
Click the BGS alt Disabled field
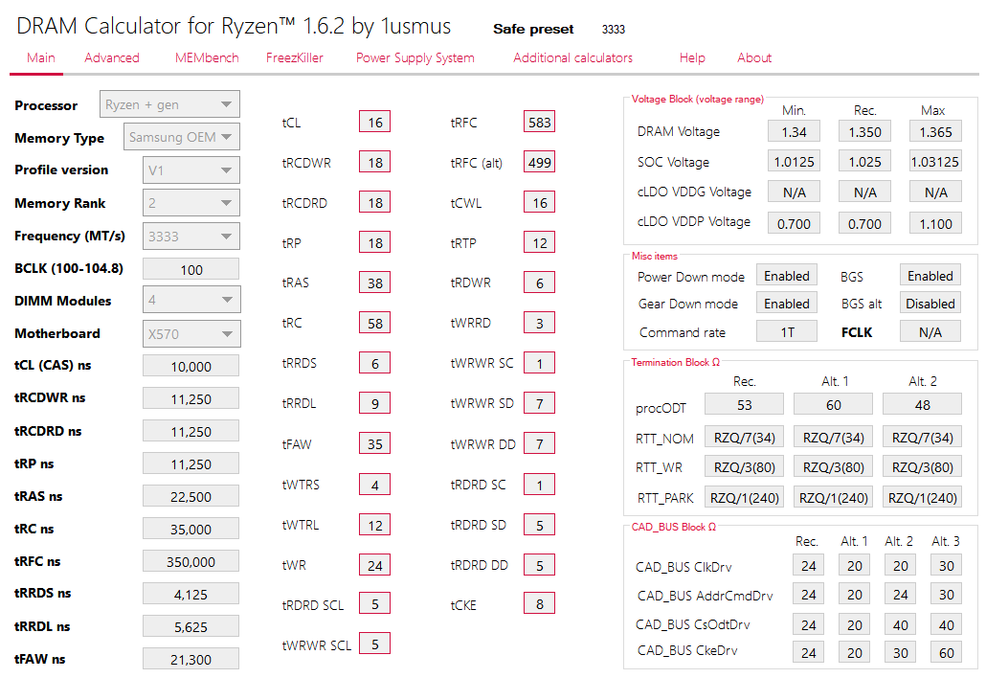click(930, 304)
